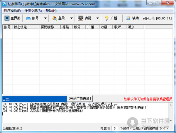
Task: Click the 广播 light bulb icon
Action: coord(107,18)
